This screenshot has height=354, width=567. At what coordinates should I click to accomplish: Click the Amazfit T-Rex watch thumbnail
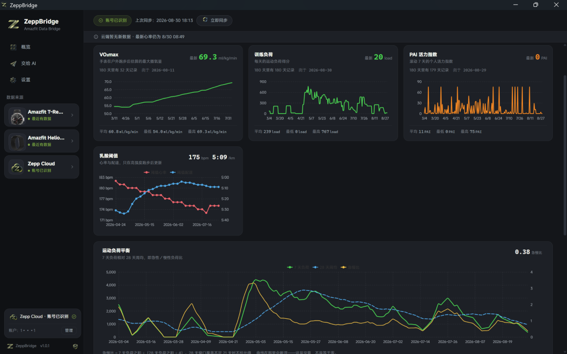pyautogui.click(x=17, y=116)
